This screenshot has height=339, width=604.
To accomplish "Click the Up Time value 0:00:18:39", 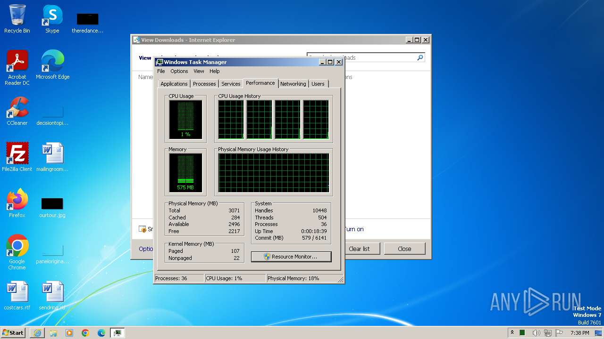I will [314, 231].
